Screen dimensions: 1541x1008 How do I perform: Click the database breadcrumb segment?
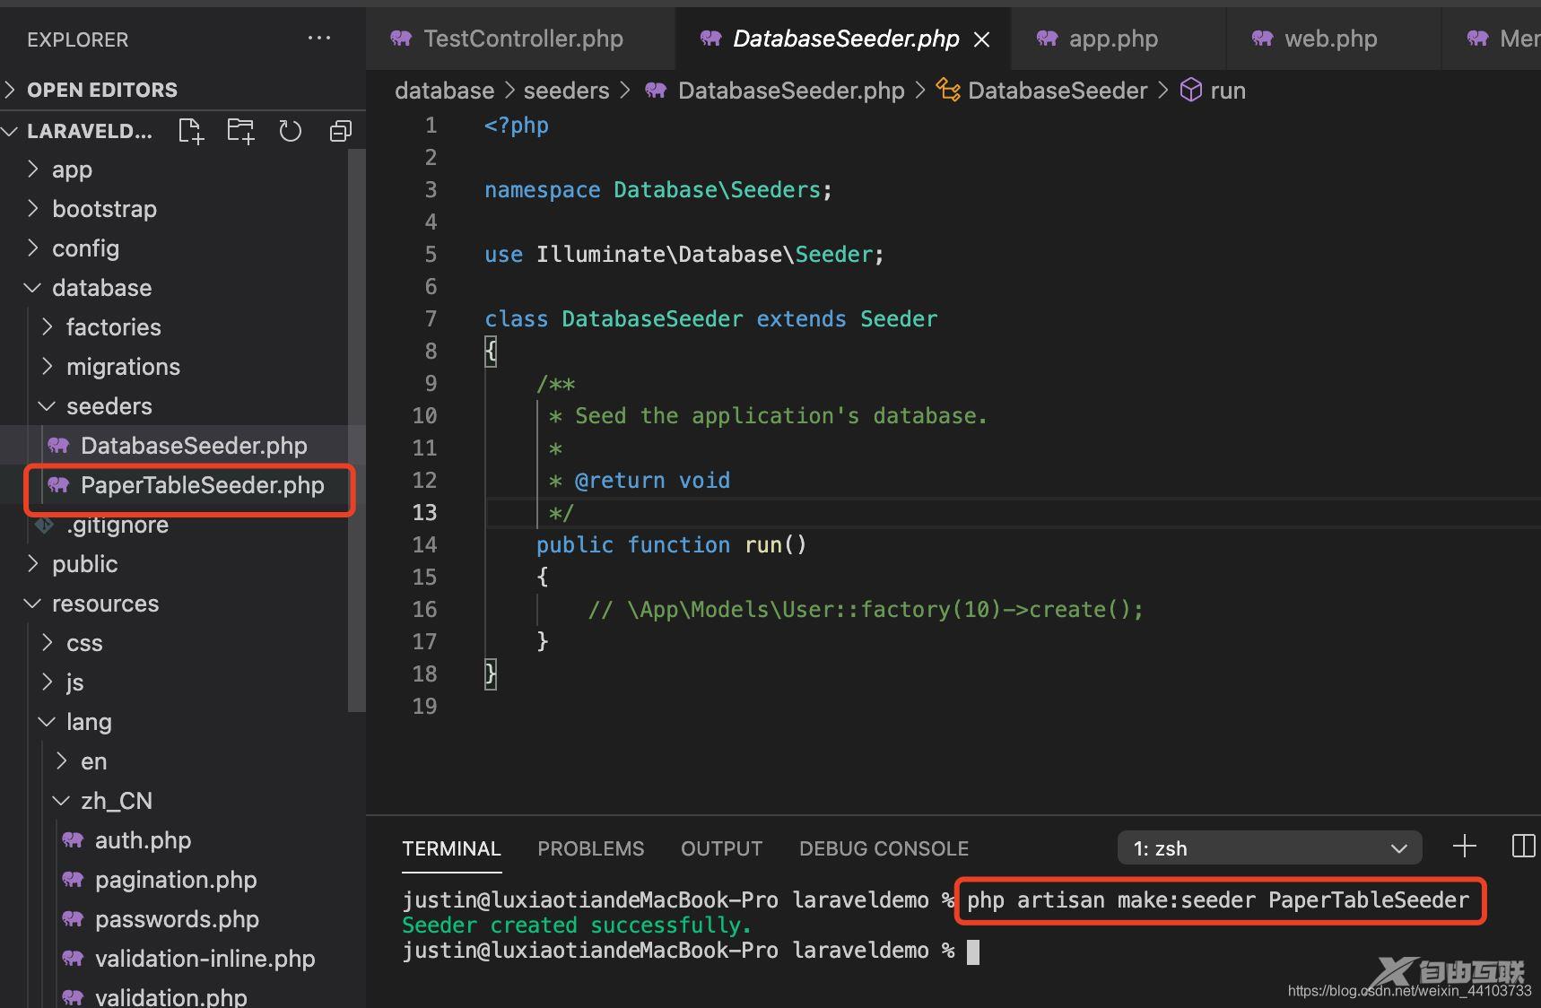[x=444, y=91]
